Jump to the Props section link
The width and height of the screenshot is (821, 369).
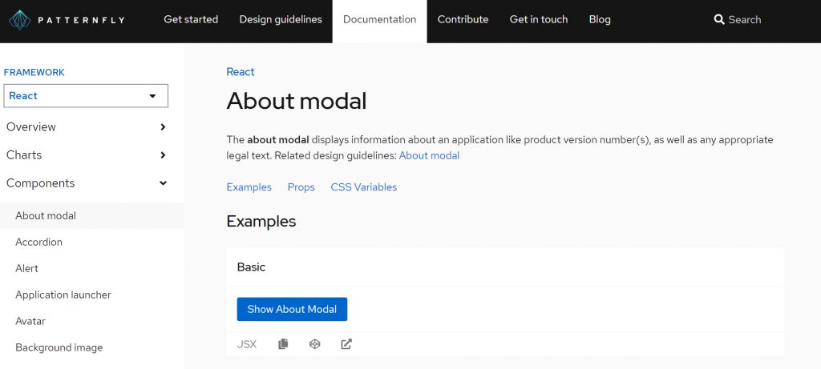pos(301,187)
